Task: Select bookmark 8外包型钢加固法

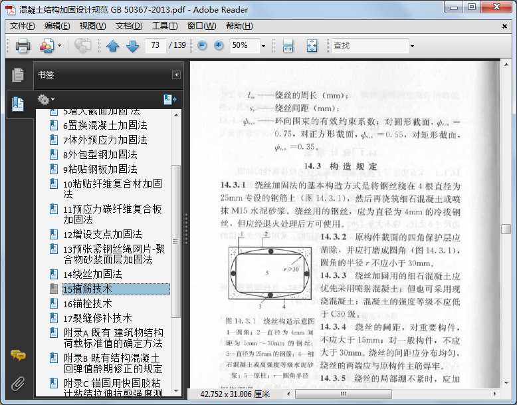Action: (x=100, y=154)
